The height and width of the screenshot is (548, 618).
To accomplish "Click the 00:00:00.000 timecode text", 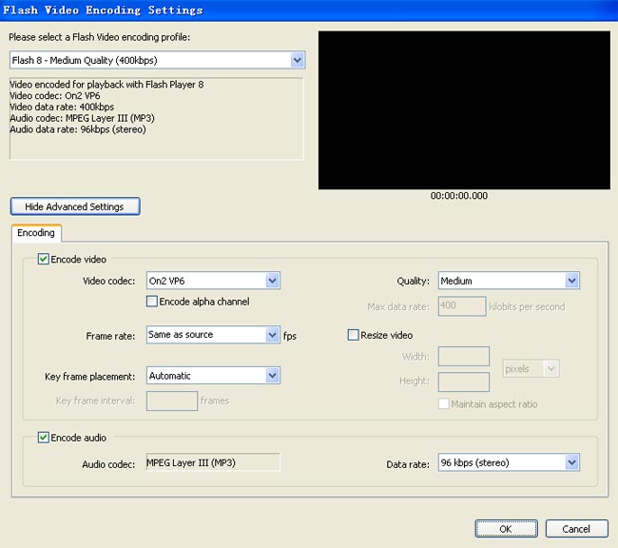I will coord(459,196).
